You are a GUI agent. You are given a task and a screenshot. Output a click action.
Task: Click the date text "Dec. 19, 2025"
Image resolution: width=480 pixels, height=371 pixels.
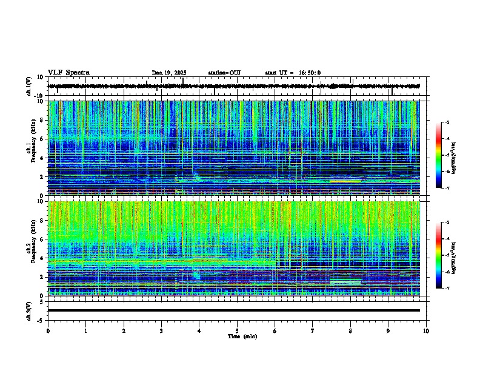tap(169, 73)
